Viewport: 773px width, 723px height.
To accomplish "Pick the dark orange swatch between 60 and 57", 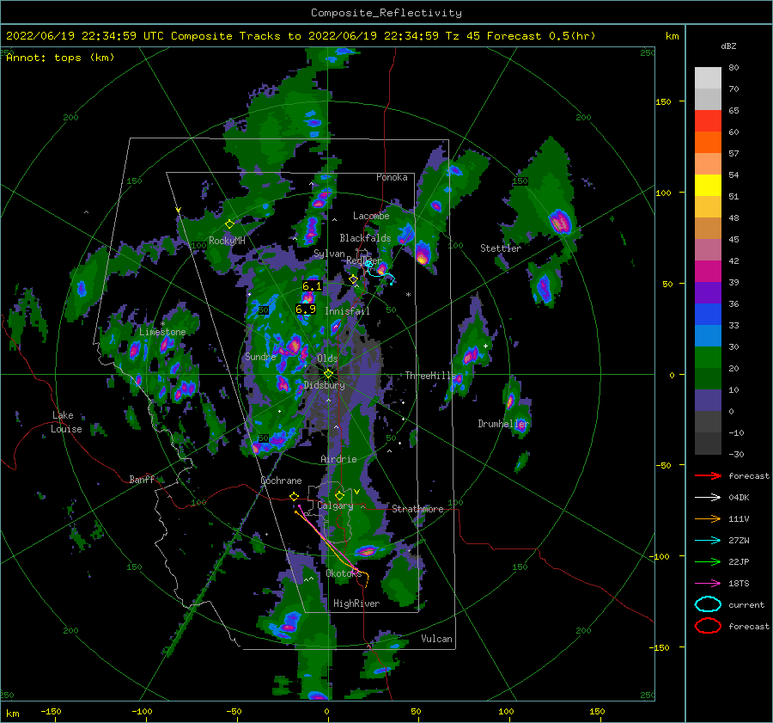I will click(x=708, y=142).
